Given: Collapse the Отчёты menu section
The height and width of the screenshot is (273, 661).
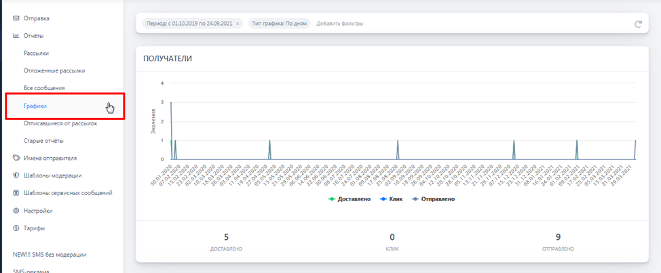Looking at the screenshot, I should click(x=34, y=36).
